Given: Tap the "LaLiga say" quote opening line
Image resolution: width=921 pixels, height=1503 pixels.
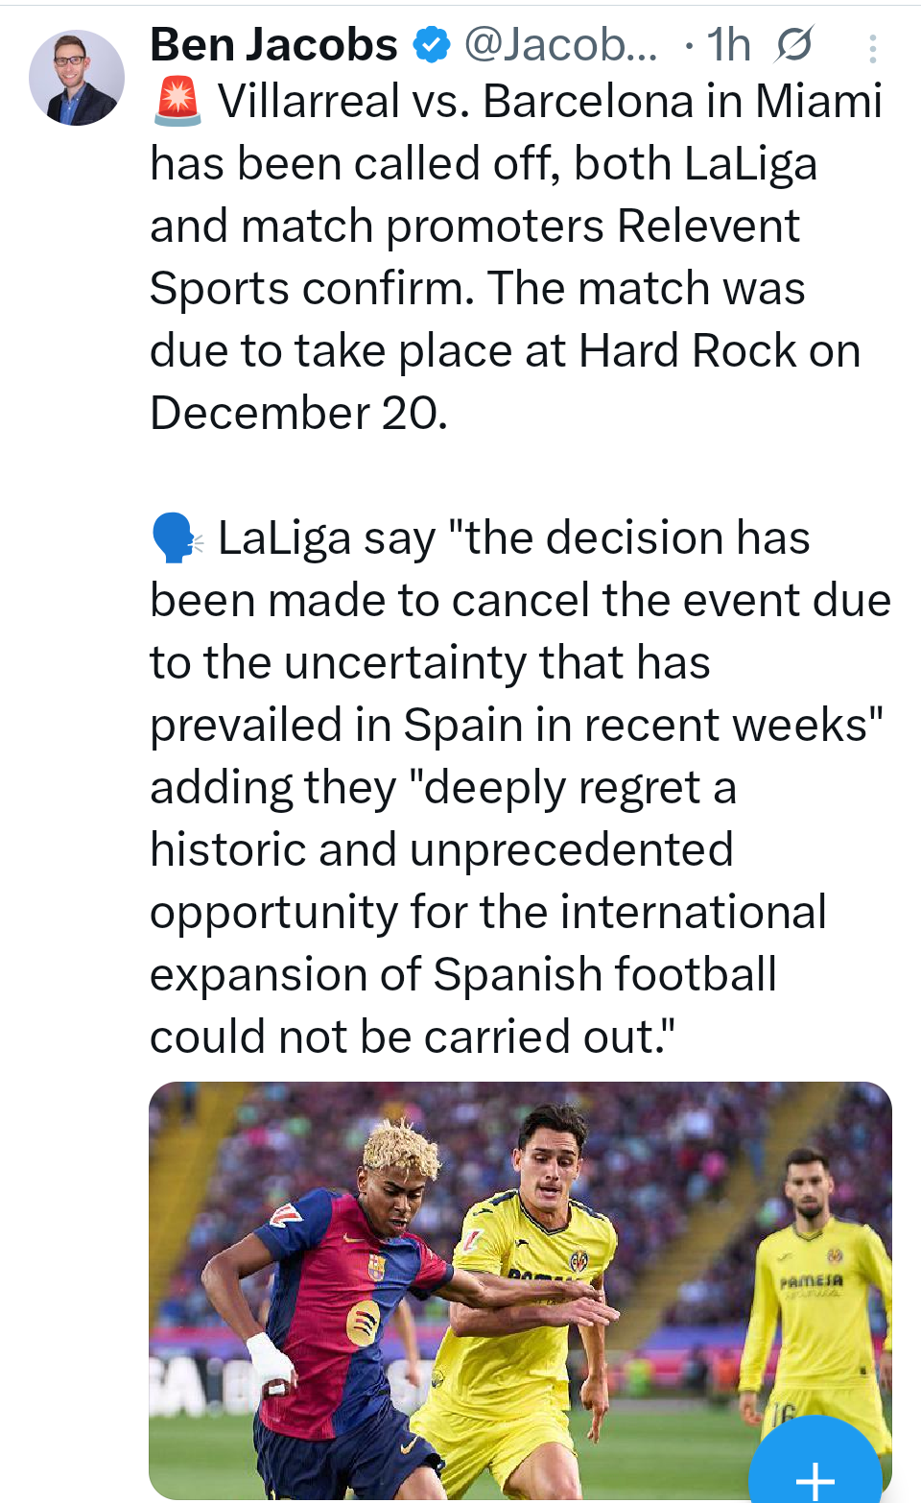Looking at the screenshot, I should [x=513, y=537].
